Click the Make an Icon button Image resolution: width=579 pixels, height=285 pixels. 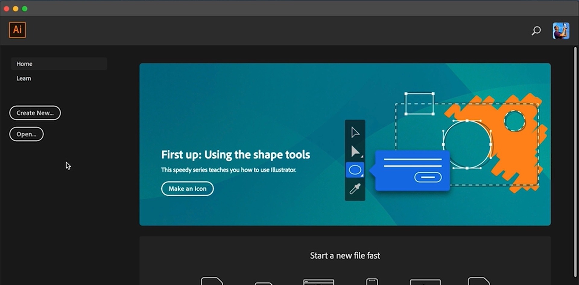tap(187, 189)
